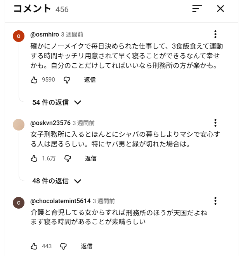The height and width of the screenshot is (256, 243).
Task: Visit the @oskvn23576 username link
Action: (50, 123)
